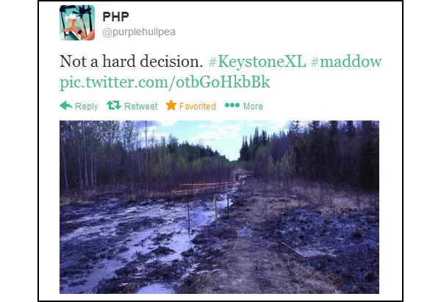Visit the @purplehullpea handle link
Image resolution: width=441 pixels, height=302 pixels.
tap(139, 32)
